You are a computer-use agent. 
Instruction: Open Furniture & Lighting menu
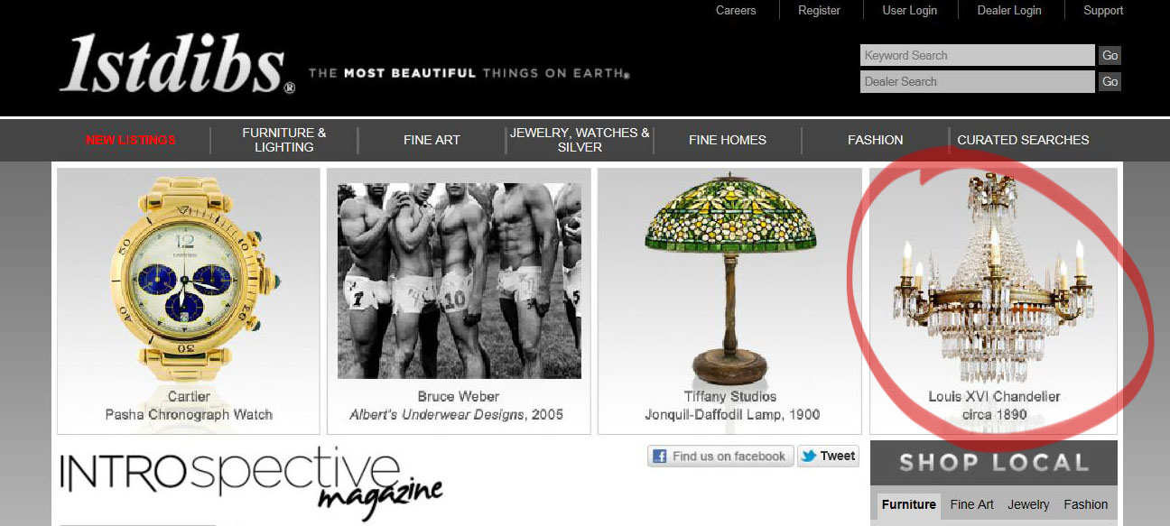click(284, 140)
